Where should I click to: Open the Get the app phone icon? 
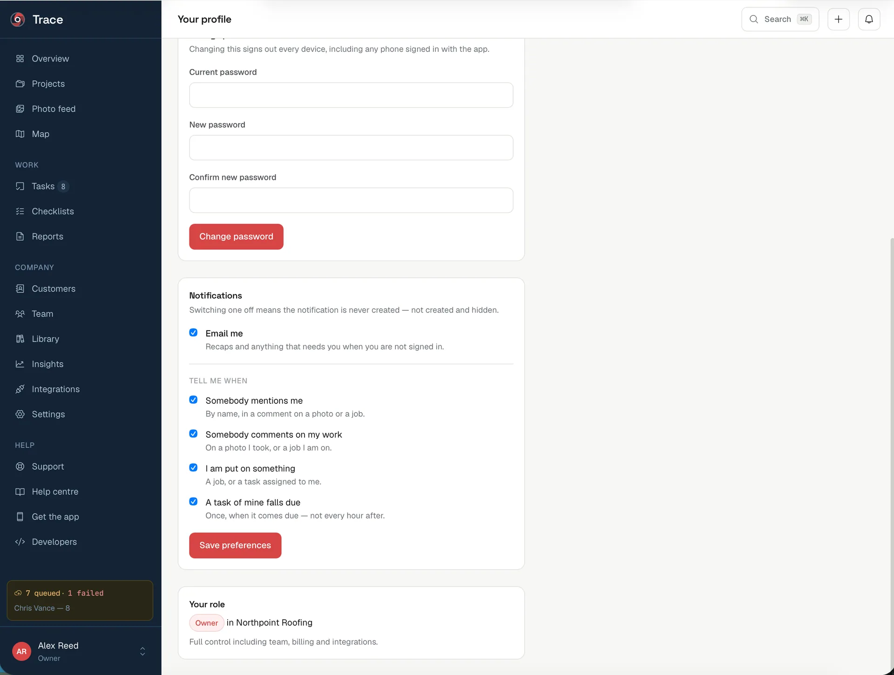(20, 517)
